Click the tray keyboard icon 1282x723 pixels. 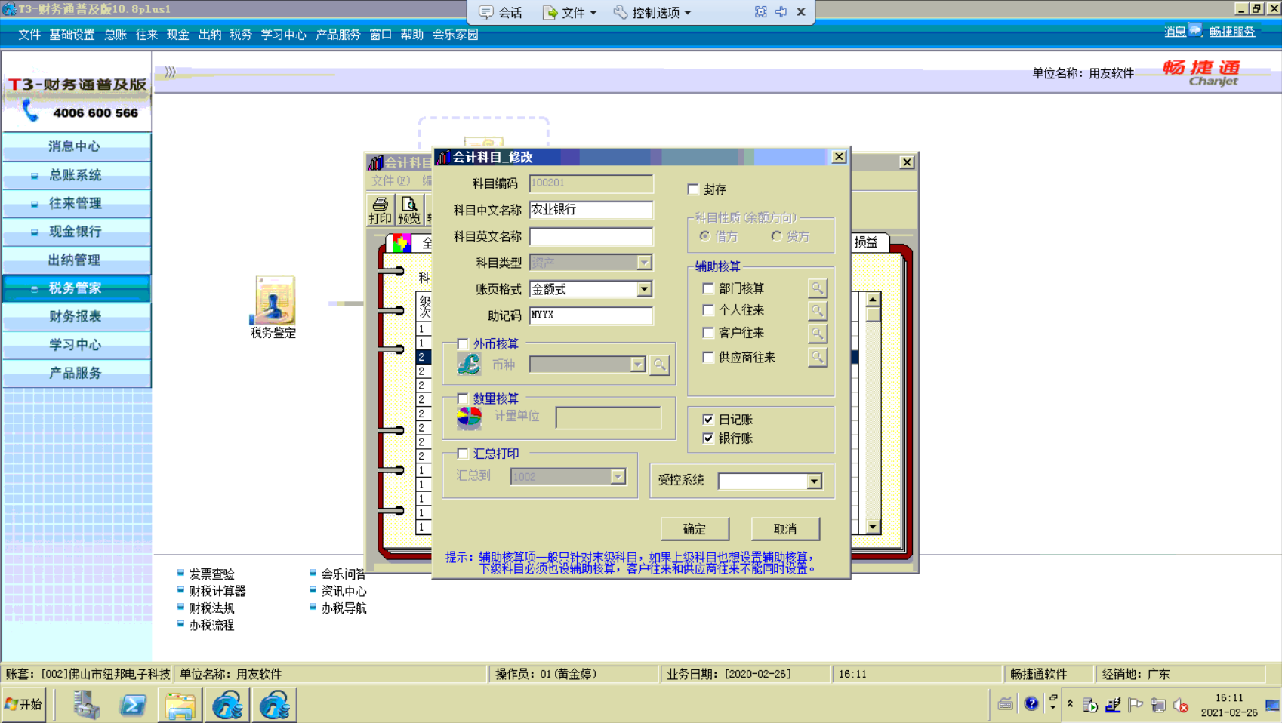pos(1005,704)
